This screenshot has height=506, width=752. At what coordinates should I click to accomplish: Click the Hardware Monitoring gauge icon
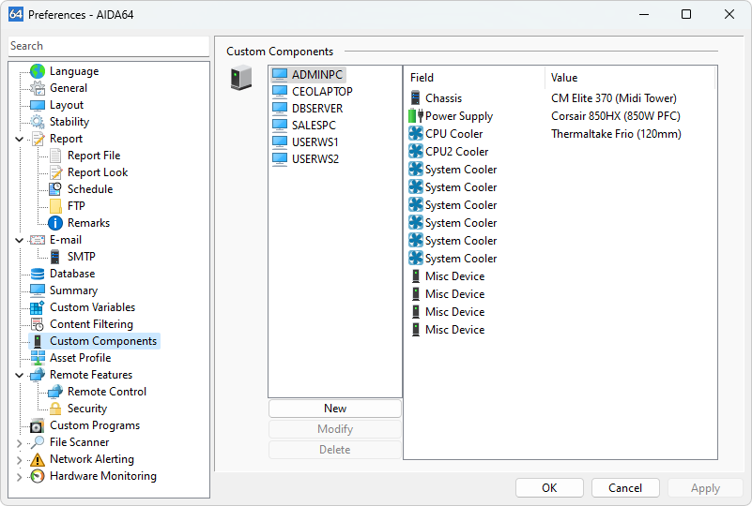pyautogui.click(x=38, y=476)
